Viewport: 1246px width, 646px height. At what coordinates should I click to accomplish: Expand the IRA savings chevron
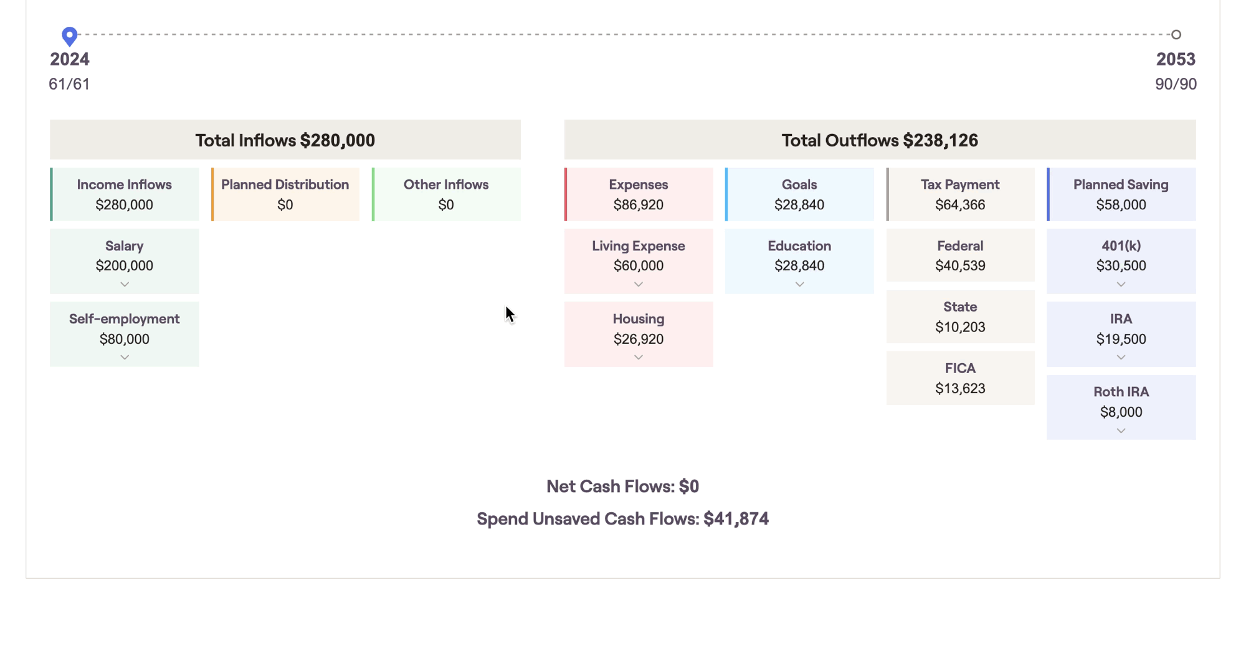point(1121,358)
